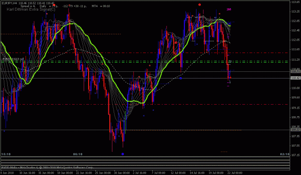
Task: Click the 18 Jun 08:00 date label
Action: pyautogui.click(x=65, y=173)
